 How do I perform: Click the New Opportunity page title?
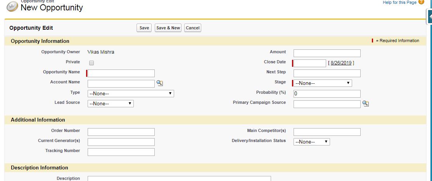pyautogui.click(x=52, y=7)
